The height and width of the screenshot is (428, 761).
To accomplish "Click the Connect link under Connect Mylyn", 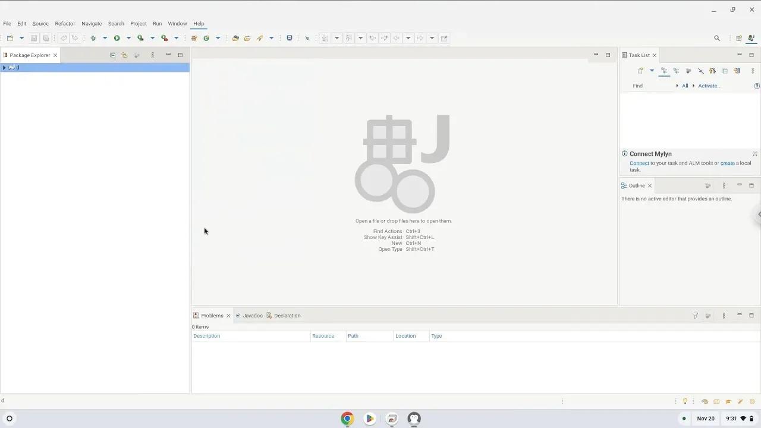I will [639, 163].
